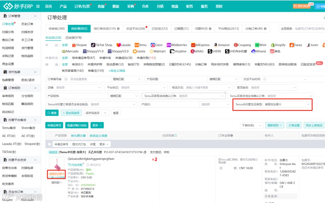Select the Temu platform filter
The height and width of the screenshot is (203, 325).
(x=141, y=45)
